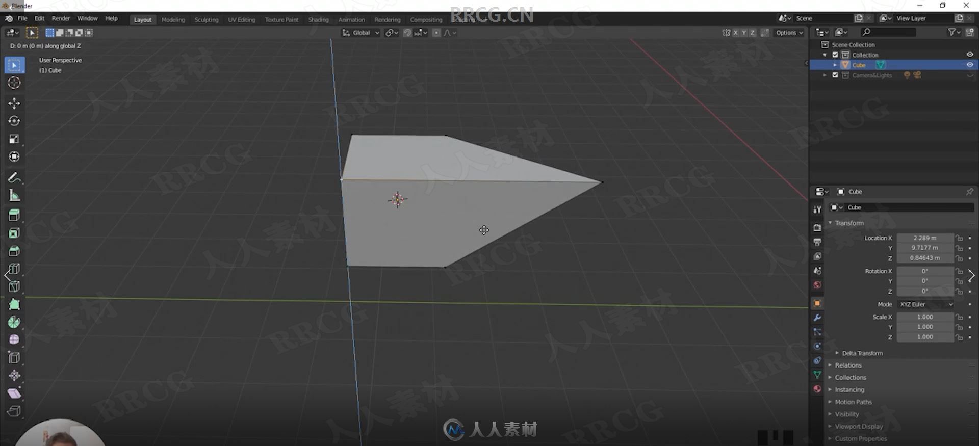Select the Move tool

click(x=14, y=103)
